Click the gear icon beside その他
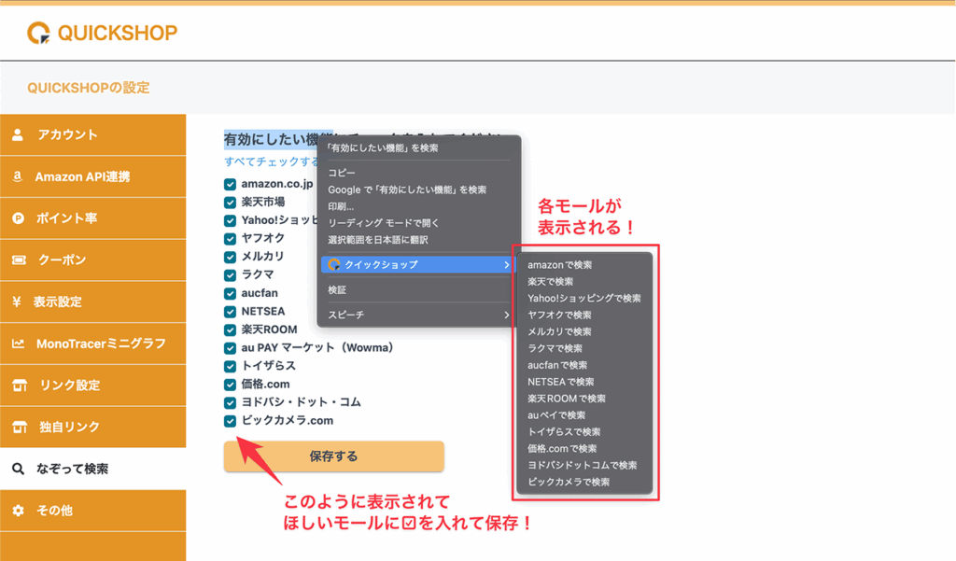 point(19,511)
